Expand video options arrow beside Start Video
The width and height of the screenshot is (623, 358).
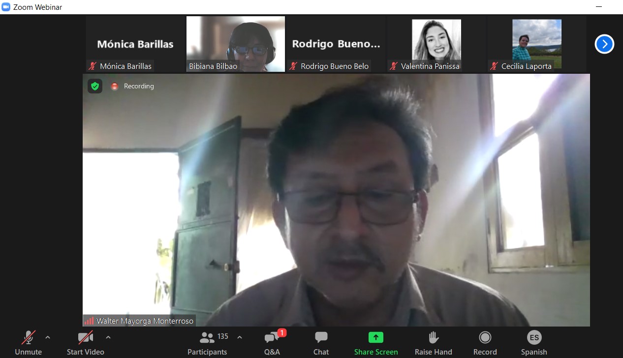[x=108, y=337]
